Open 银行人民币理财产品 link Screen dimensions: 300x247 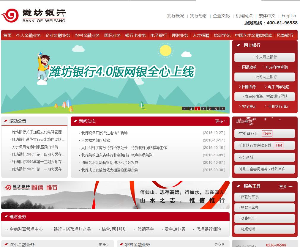pyautogui.click(x=72, y=229)
